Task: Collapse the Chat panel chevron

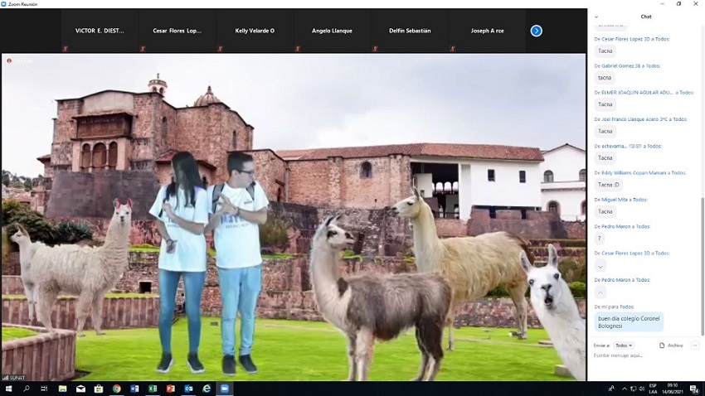Action: tap(596, 17)
